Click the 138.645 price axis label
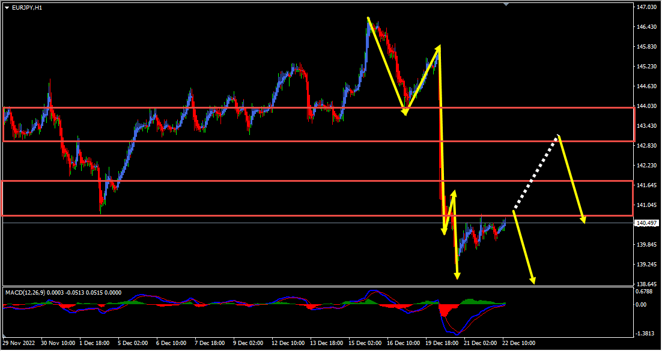This screenshot has width=662, height=351. pyautogui.click(x=646, y=284)
